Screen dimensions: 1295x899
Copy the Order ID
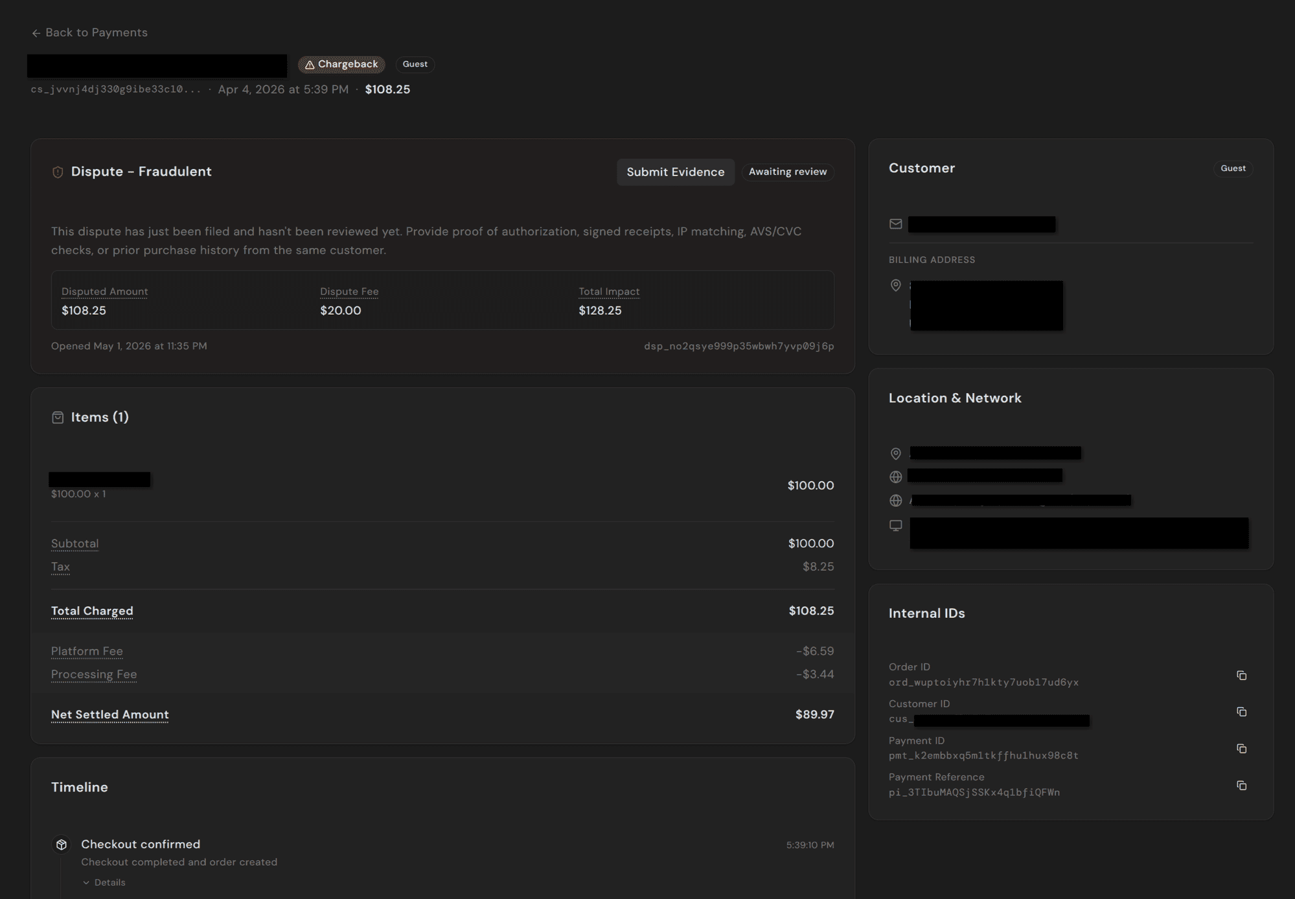(1241, 676)
